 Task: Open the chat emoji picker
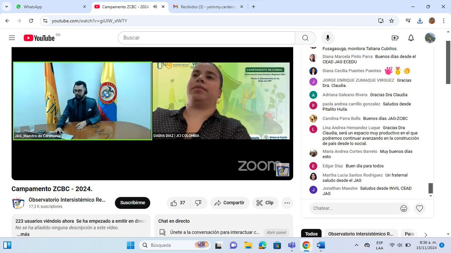point(404,208)
